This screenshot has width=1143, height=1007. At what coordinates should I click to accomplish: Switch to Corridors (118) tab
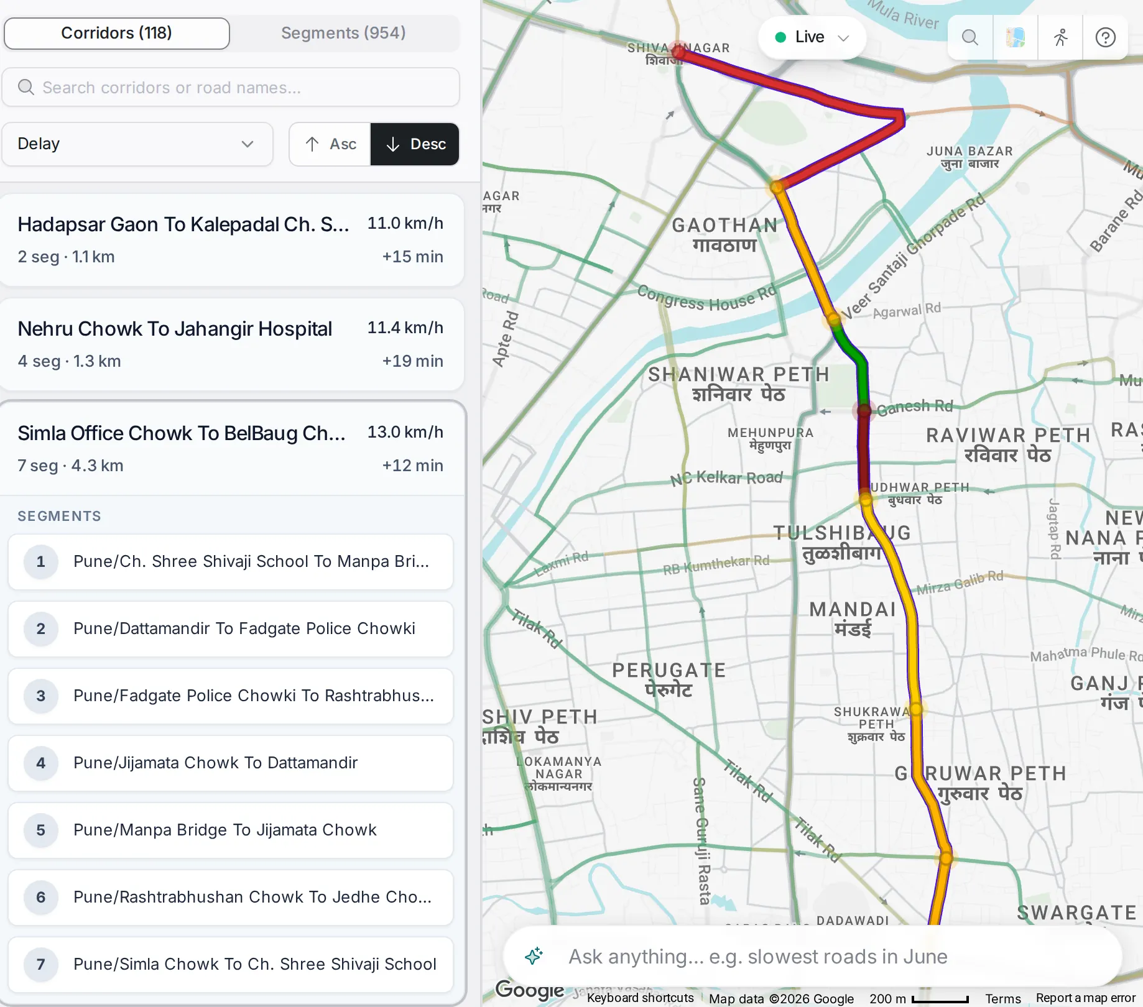(117, 33)
